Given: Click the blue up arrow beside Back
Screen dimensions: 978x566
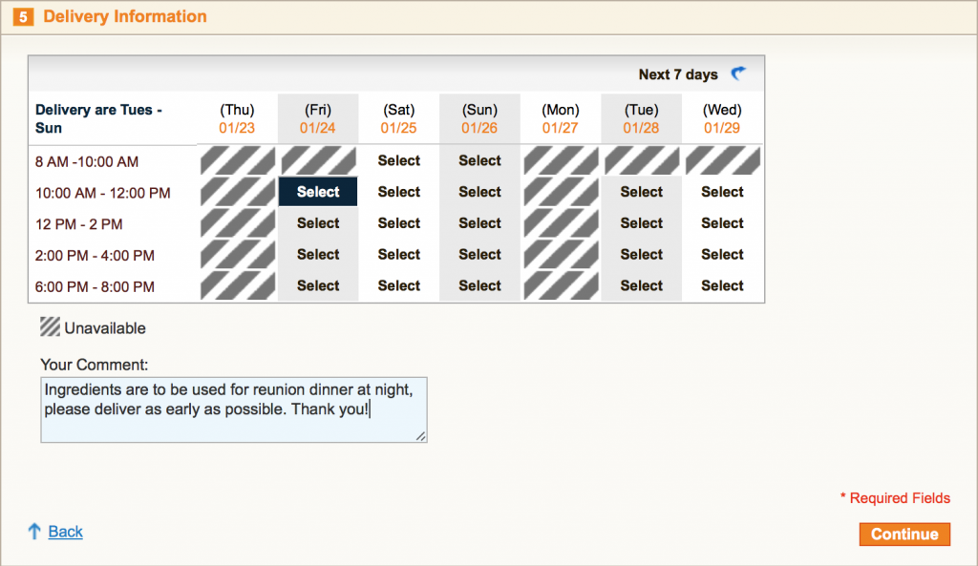Looking at the screenshot, I should tap(34, 531).
